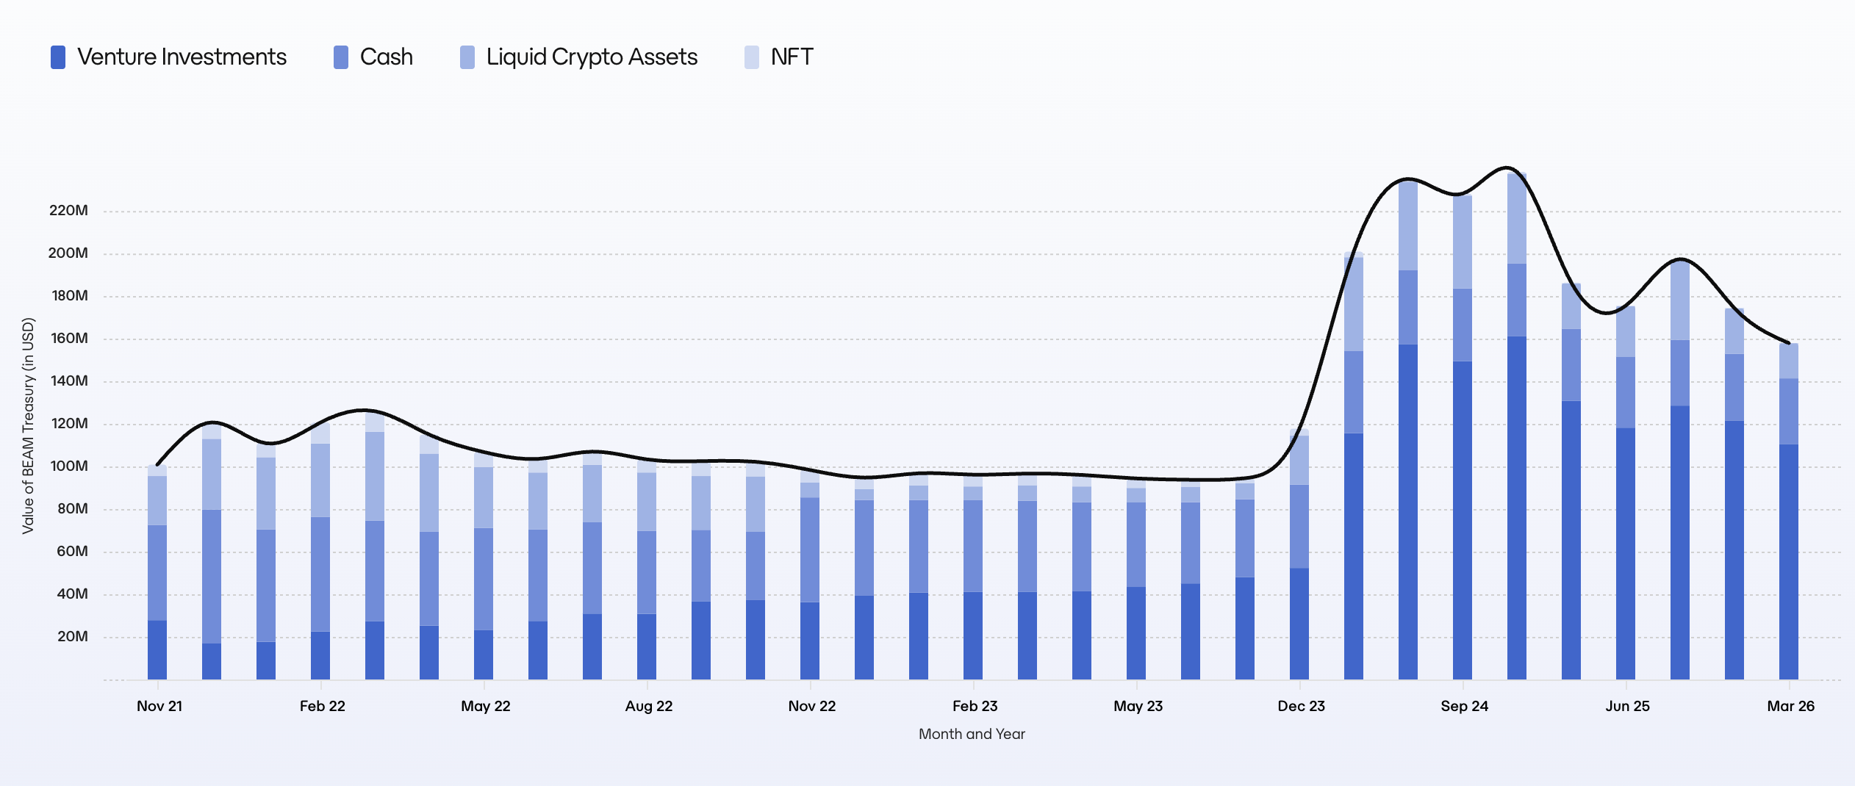Toggle the Liquid Crypto Assets legend label
The height and width of the screenshot is (786, 1855).
[592, 57]
